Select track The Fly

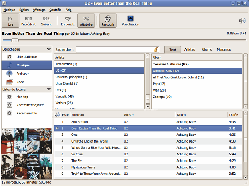click(148, 161)
